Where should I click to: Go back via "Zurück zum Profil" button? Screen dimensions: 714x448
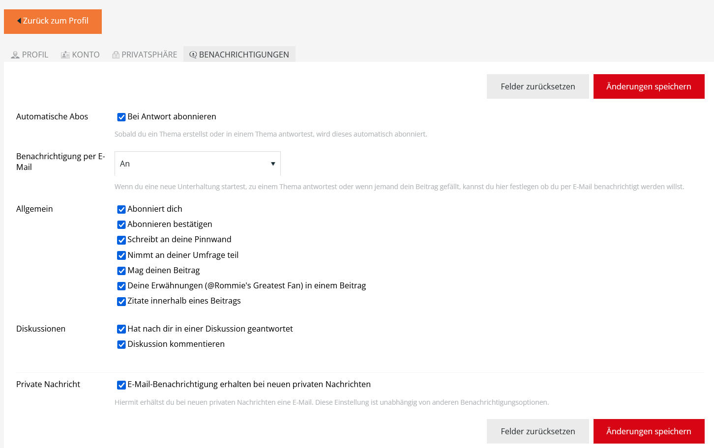point(53,21)
